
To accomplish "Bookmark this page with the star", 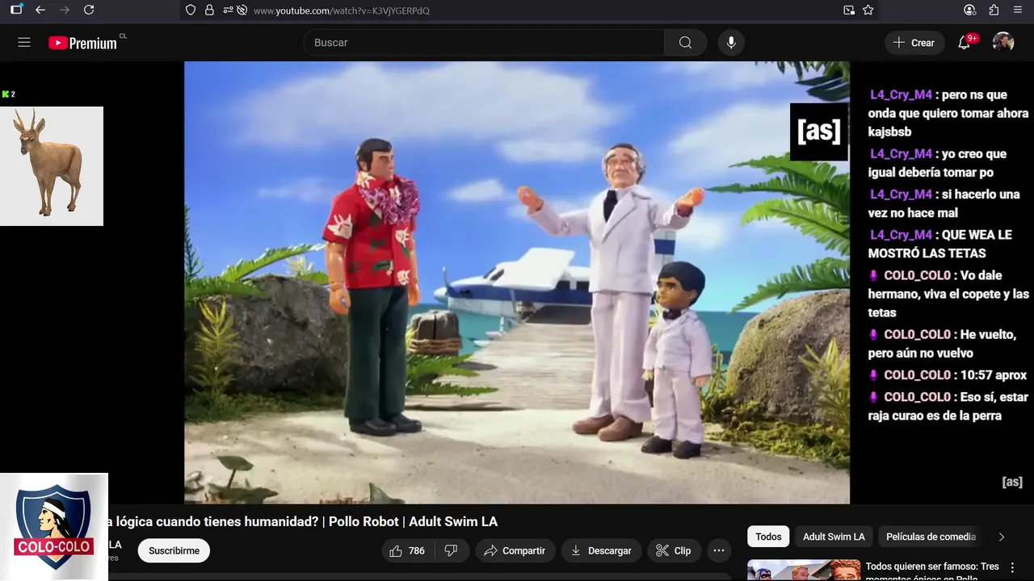I will click(x=868, y=10).
